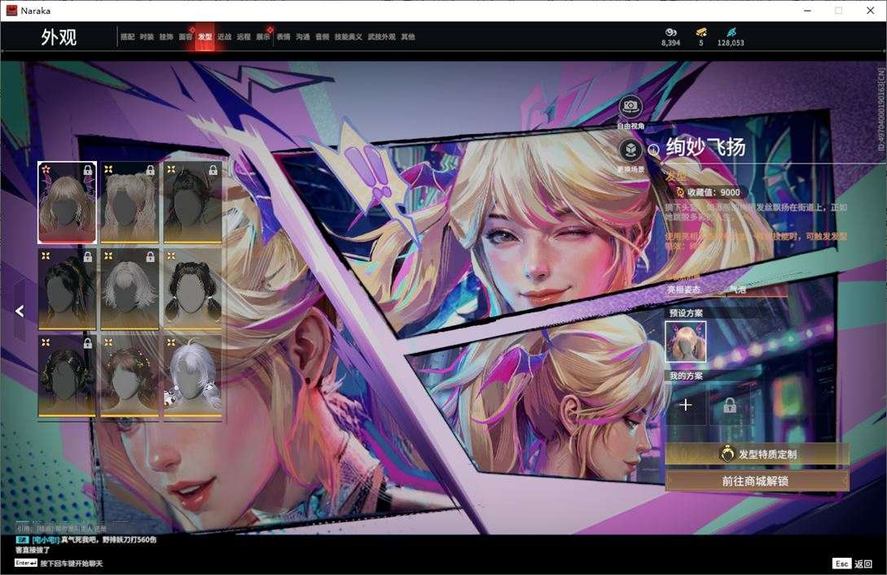The height and width of the screenshot is (575, 887).
Task: Open the 面容 tab
Action: [x=186, y=37]
